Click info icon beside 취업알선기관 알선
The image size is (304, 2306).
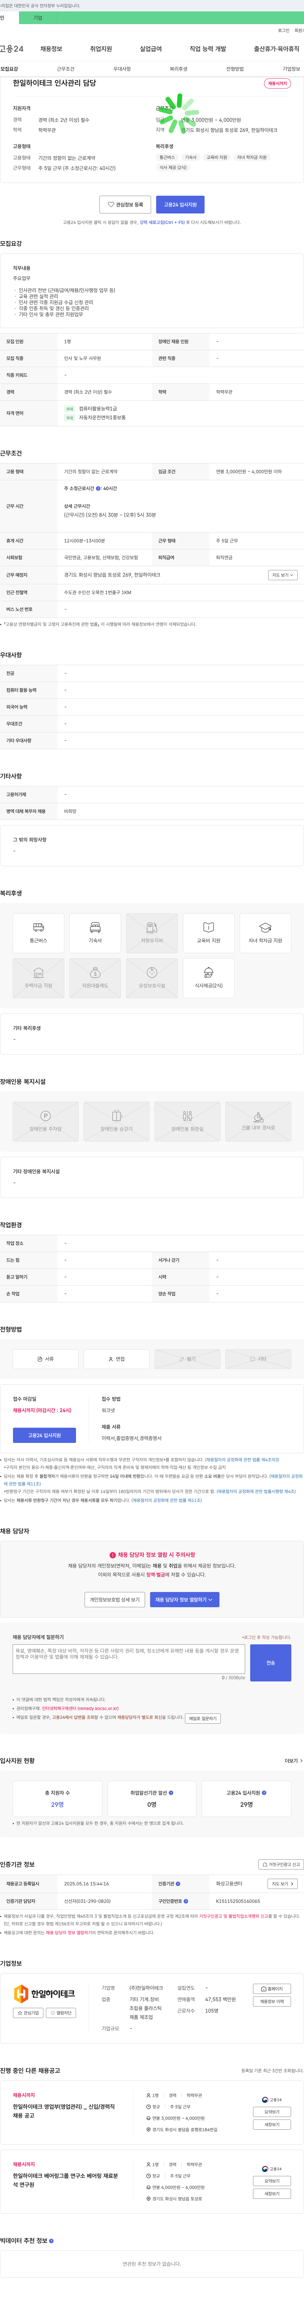(x=171, y=1793)
